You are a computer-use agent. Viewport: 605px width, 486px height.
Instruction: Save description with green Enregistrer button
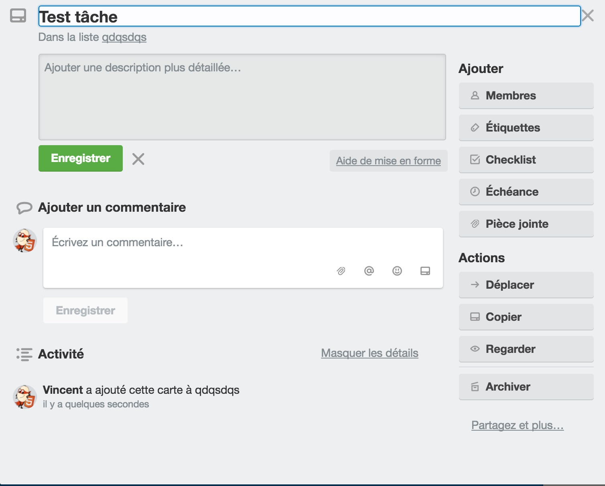(81, 158)
